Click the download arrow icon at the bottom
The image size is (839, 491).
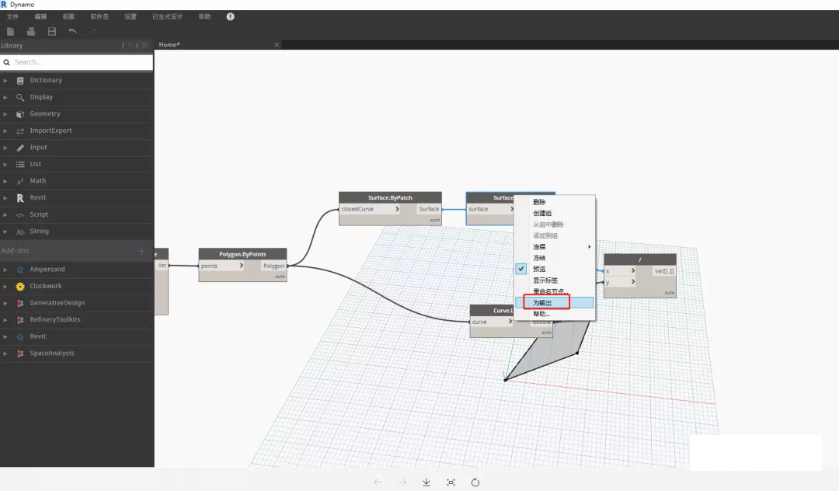click(x=426, y=482)
